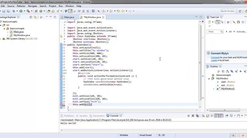The width and height of the screenshot is (247, 138).
Task: Click Clear Console icon
Action: (x=203, y=116)
